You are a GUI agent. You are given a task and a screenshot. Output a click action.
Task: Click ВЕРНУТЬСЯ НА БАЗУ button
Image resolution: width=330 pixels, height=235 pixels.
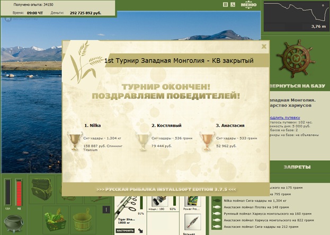coord(298,86)
